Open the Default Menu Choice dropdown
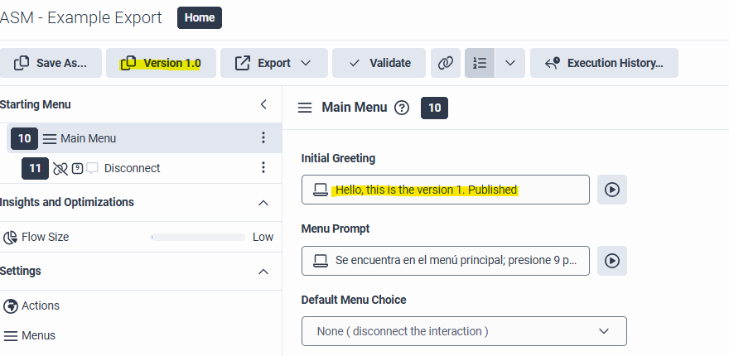729x356 pixels. coord(464,331)
